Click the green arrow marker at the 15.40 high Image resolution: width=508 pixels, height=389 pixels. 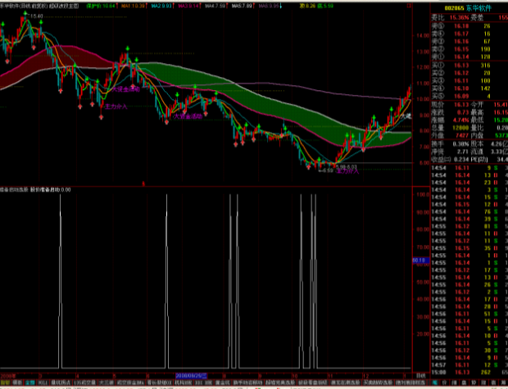(x=25, y=13)
